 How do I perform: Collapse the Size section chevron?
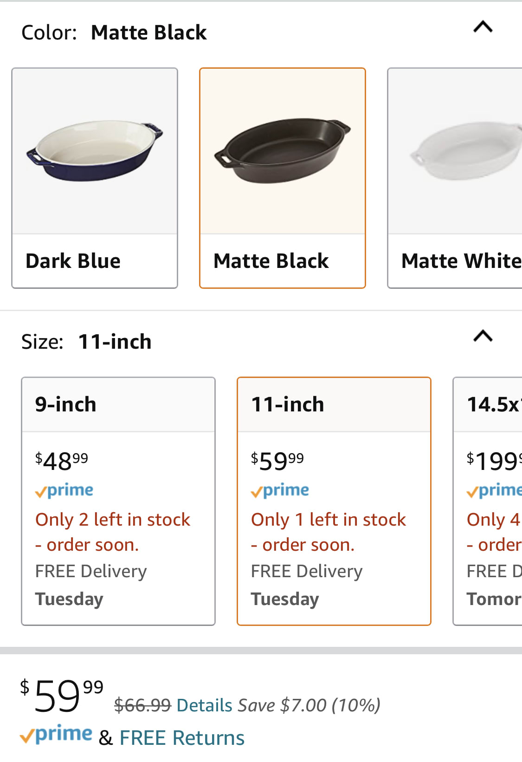coord(483,336)
